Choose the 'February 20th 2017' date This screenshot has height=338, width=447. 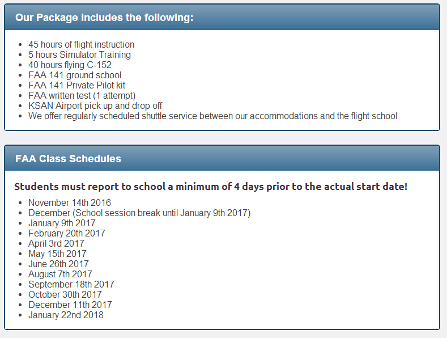click(67, 234)
